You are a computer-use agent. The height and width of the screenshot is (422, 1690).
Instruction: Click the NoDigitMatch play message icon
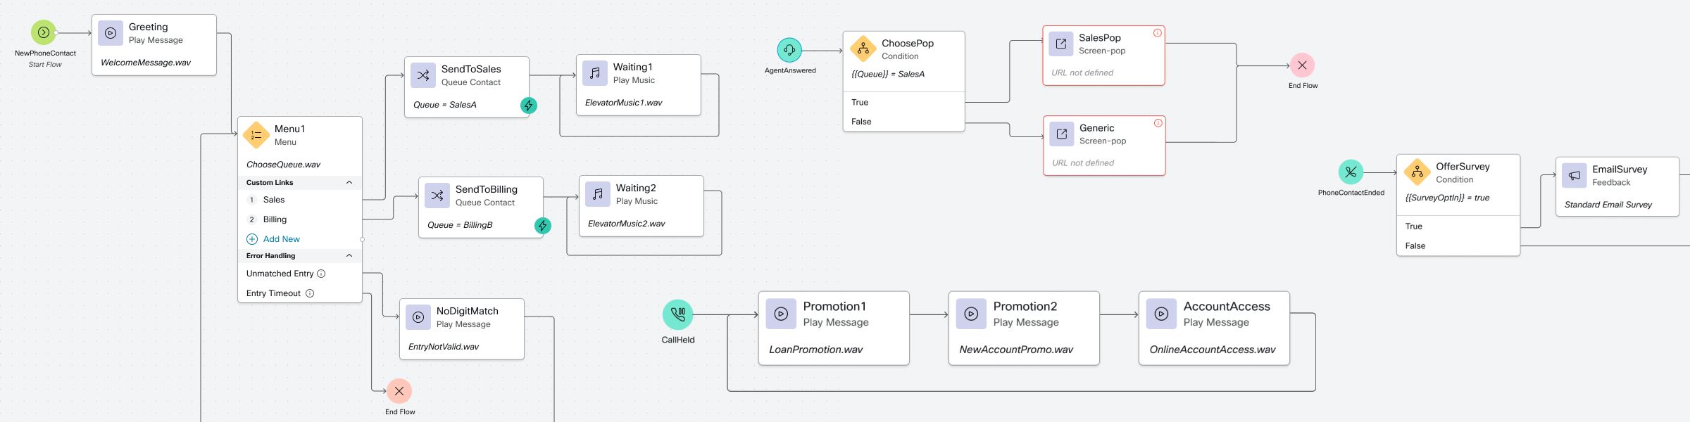(418, 317)
